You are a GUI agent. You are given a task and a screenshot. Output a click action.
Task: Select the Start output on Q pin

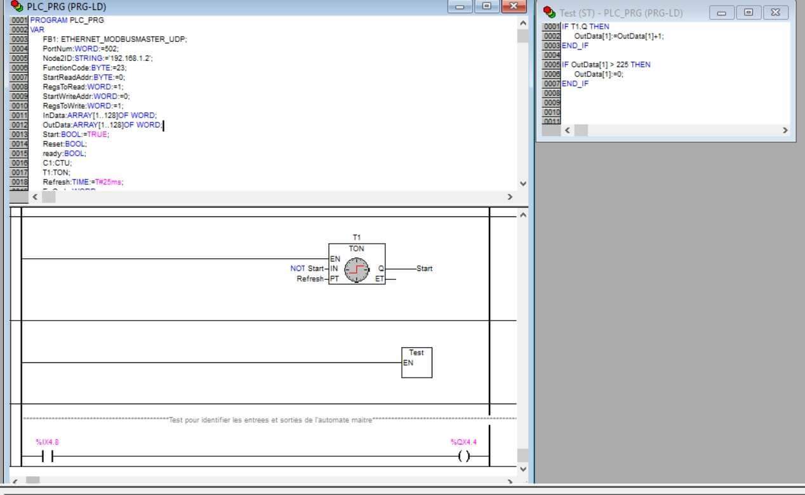point(424,268)
